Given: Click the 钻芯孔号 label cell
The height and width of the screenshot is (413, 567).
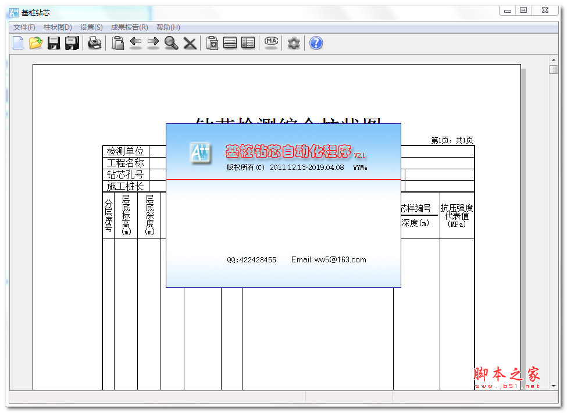Looking at the screenshot, I should (x=126, y=175).
